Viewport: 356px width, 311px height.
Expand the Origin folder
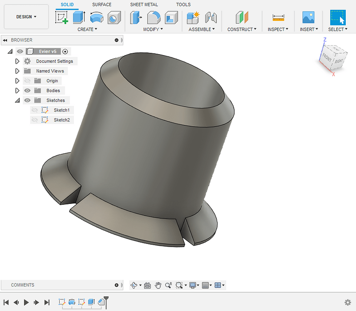coord(17,81)
